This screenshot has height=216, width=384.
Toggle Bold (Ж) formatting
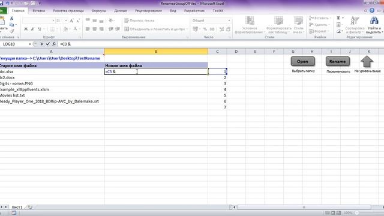click(26, 29)
